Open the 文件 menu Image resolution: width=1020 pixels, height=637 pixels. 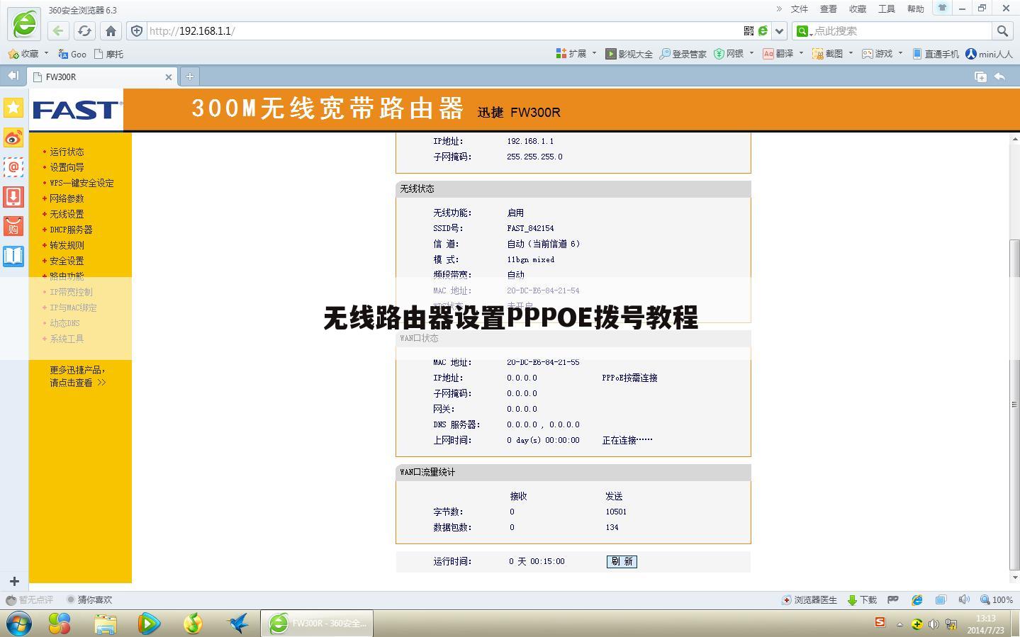(x=799, y=9)
